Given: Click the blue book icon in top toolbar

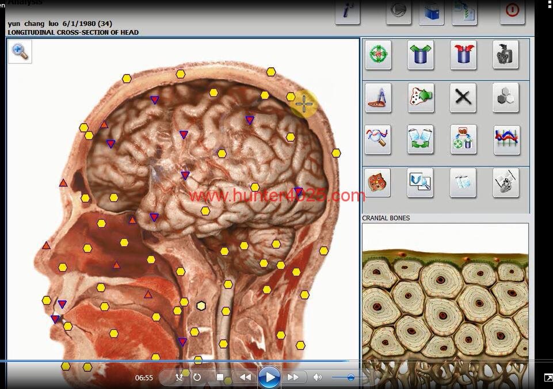Looking at the screenshot, I should click(431, 12).
